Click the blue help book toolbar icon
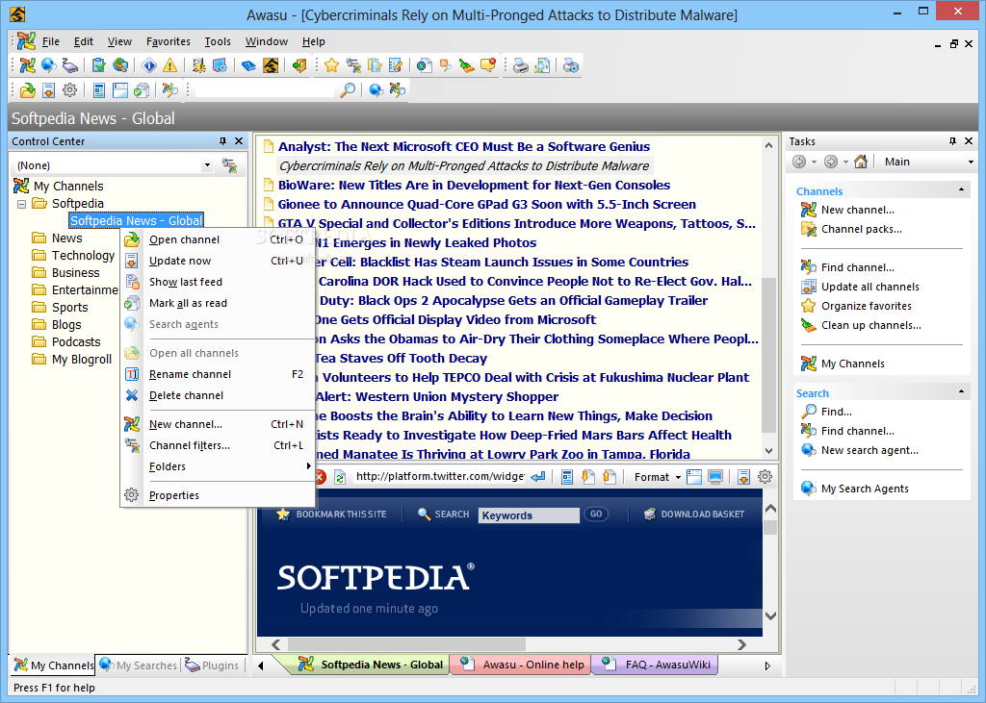 point(249,65)
